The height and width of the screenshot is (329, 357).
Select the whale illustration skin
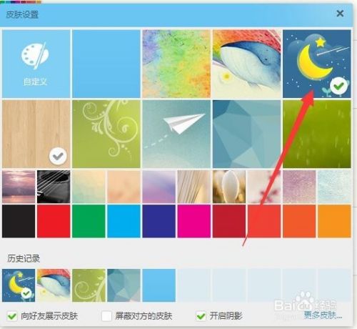(x=246, y=64)
